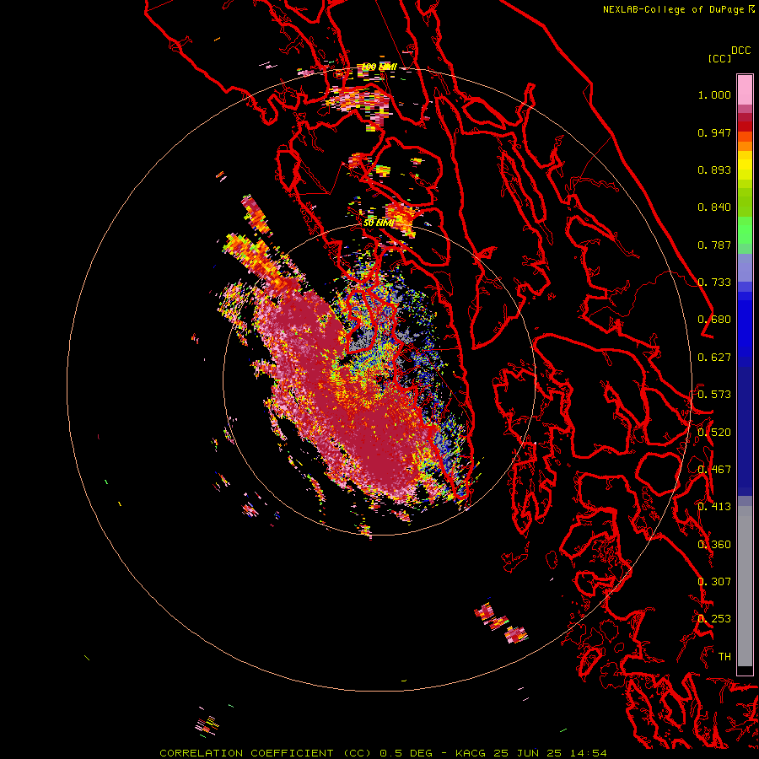Viewport: 759px width, 759px height.
Task: Select the 0.307 scale value
Action: 714,582
